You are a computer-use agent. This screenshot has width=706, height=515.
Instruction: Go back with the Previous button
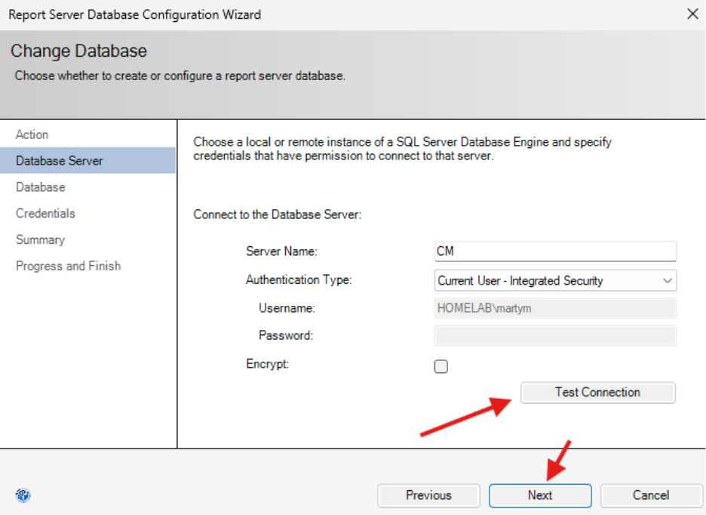(428, 495)
